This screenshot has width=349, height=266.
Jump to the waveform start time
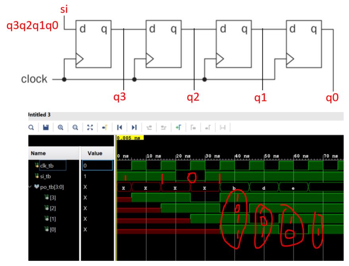point(119,128)
